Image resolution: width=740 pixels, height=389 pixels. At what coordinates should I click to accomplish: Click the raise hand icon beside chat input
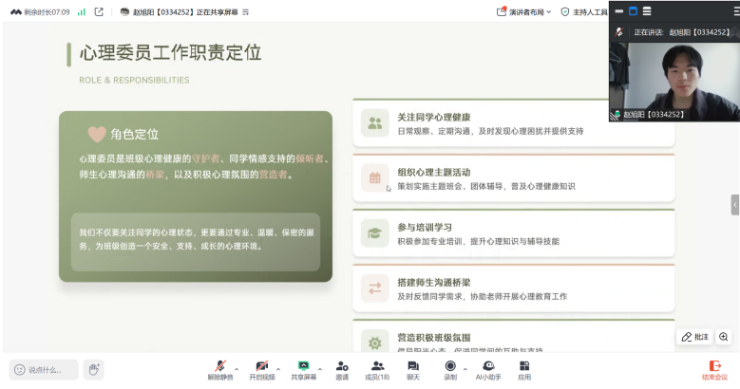pyautogui.click(x=92, y=369)
